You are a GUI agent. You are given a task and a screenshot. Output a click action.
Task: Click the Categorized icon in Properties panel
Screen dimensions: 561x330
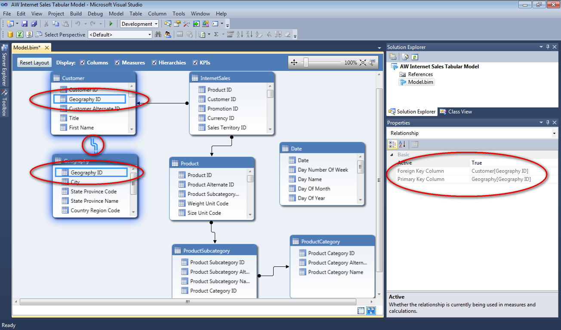(x=392, y=144)
